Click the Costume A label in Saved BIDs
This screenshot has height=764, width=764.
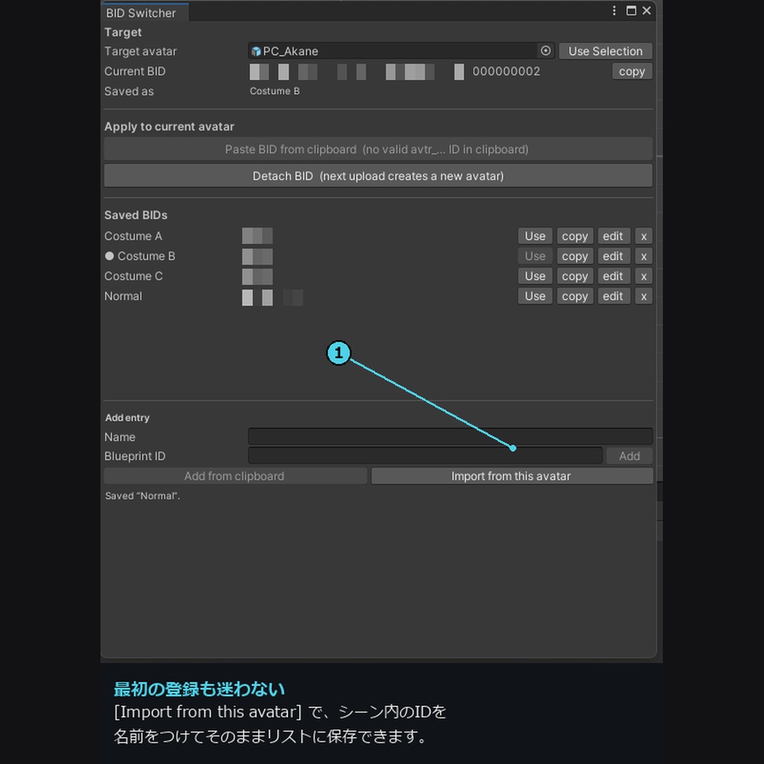(133, 236)
